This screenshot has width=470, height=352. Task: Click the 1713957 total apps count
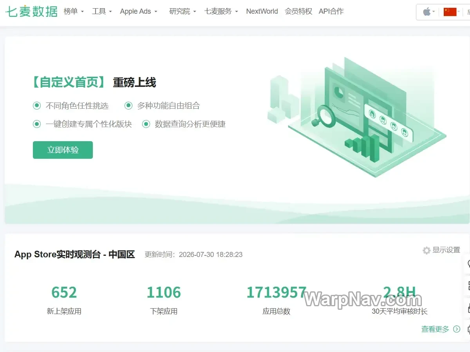tap(277, 293)
